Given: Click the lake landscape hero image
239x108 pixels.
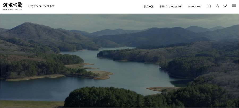Looking at the screenshot, I should (119, 60).
